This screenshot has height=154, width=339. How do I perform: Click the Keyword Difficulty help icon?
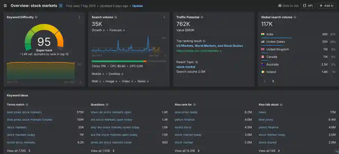click(36, 17)
